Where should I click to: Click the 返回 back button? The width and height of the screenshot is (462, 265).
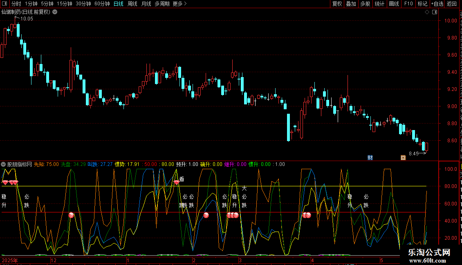(x=451, y=4)
